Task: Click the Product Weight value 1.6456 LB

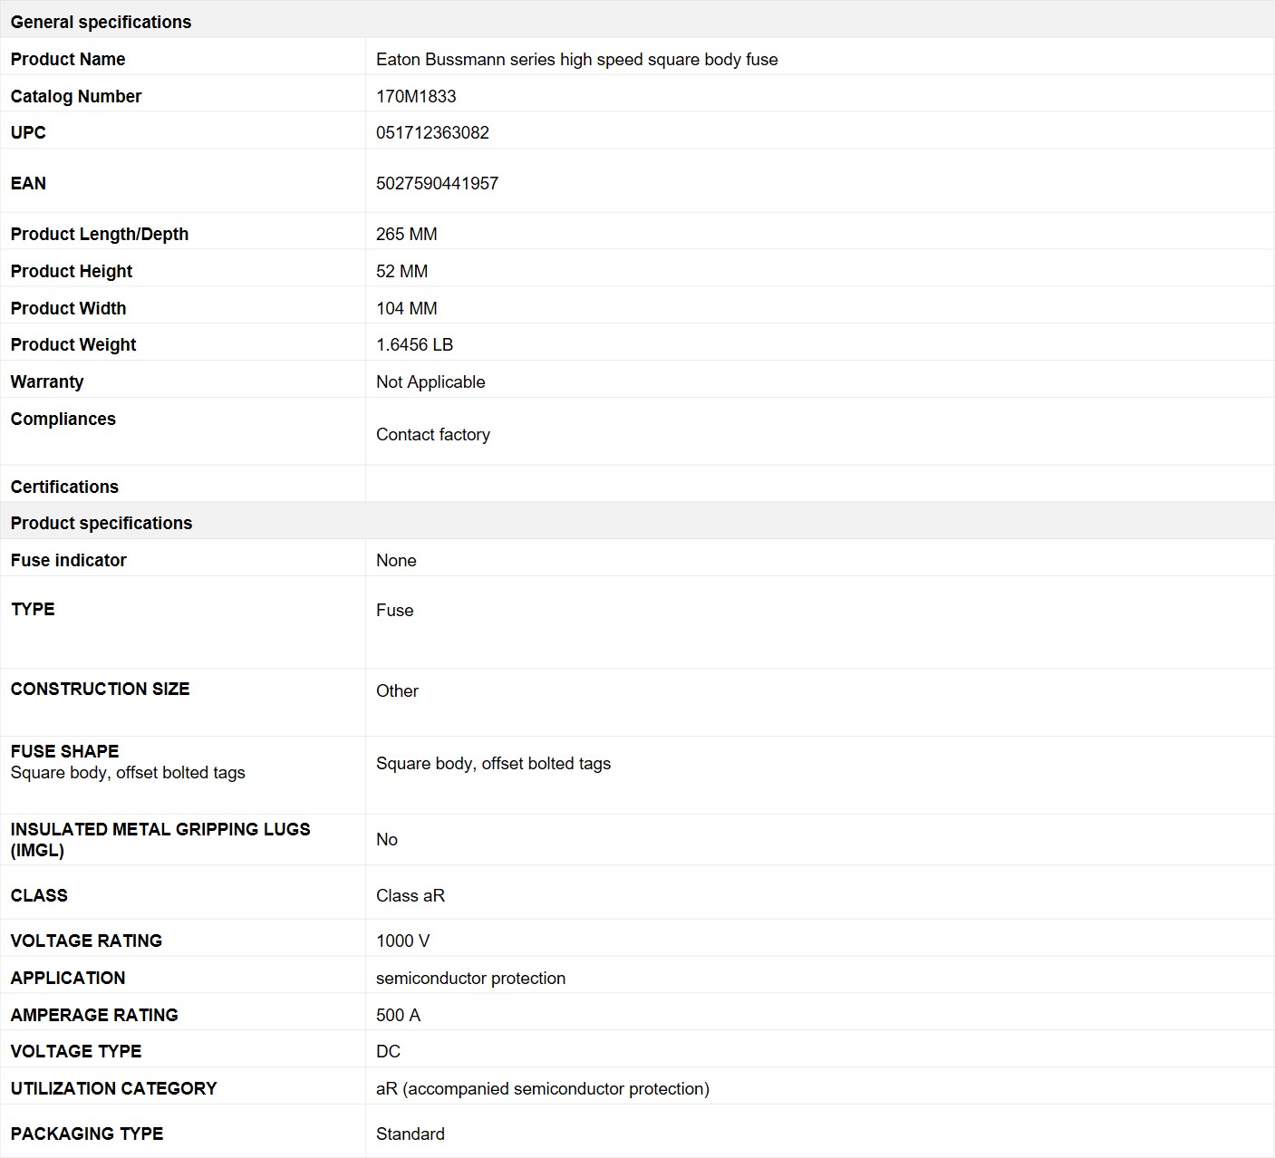Action: (x=414, y=344)
